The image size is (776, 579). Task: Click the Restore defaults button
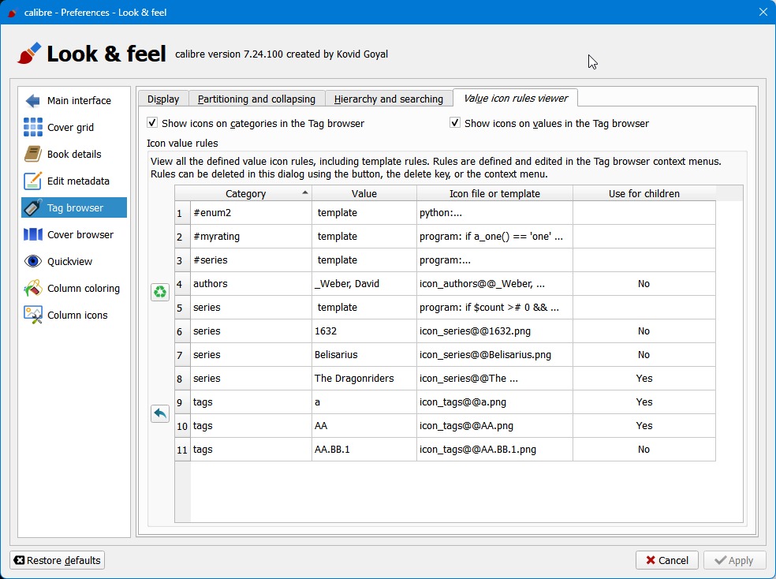point(58,561)
